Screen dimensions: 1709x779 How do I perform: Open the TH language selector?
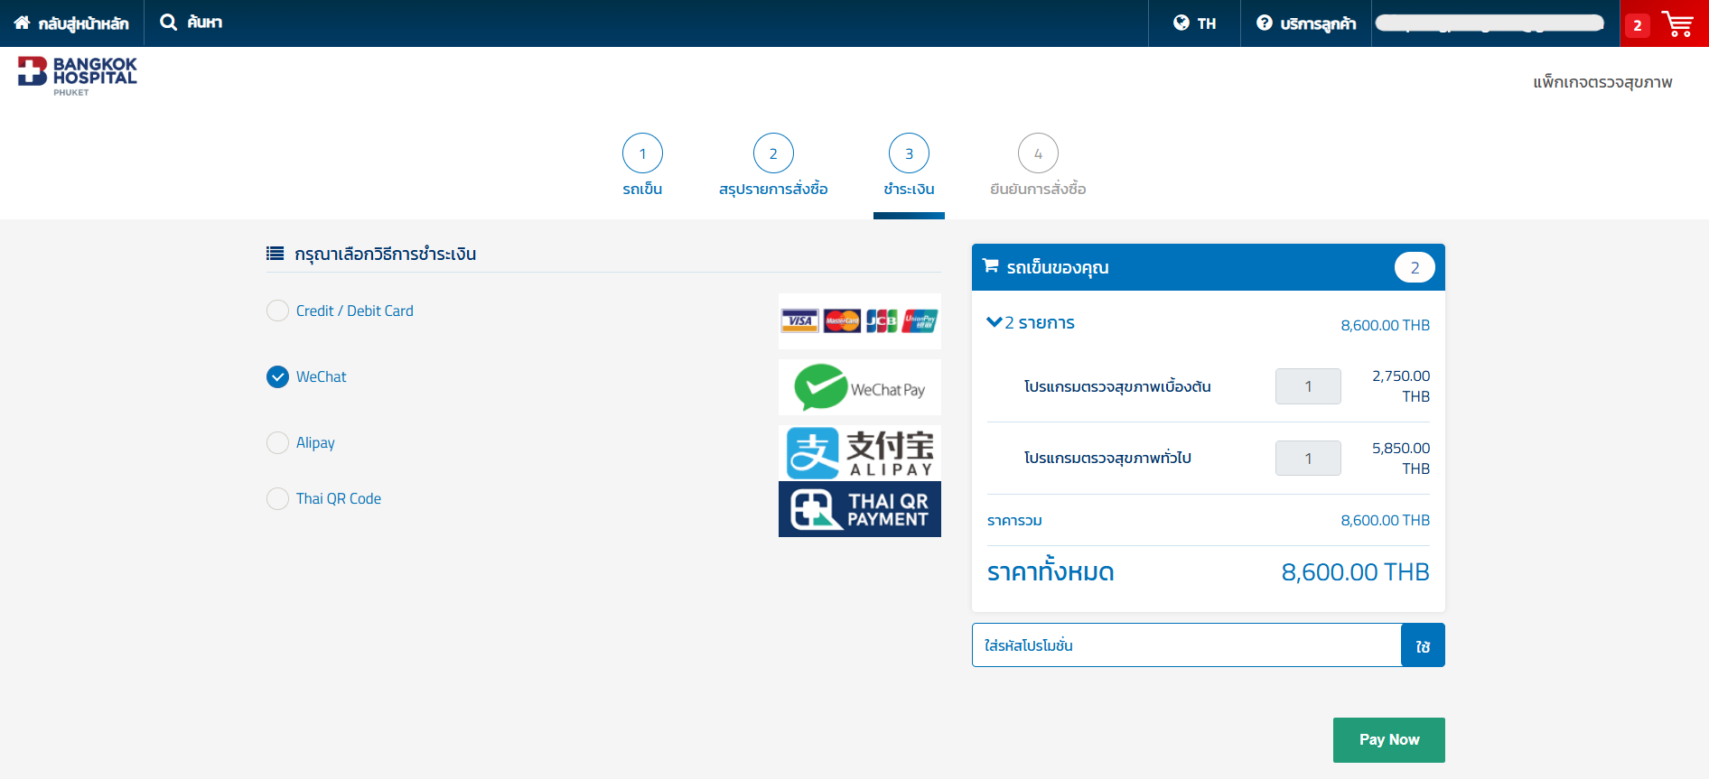tap(1194, 23)
